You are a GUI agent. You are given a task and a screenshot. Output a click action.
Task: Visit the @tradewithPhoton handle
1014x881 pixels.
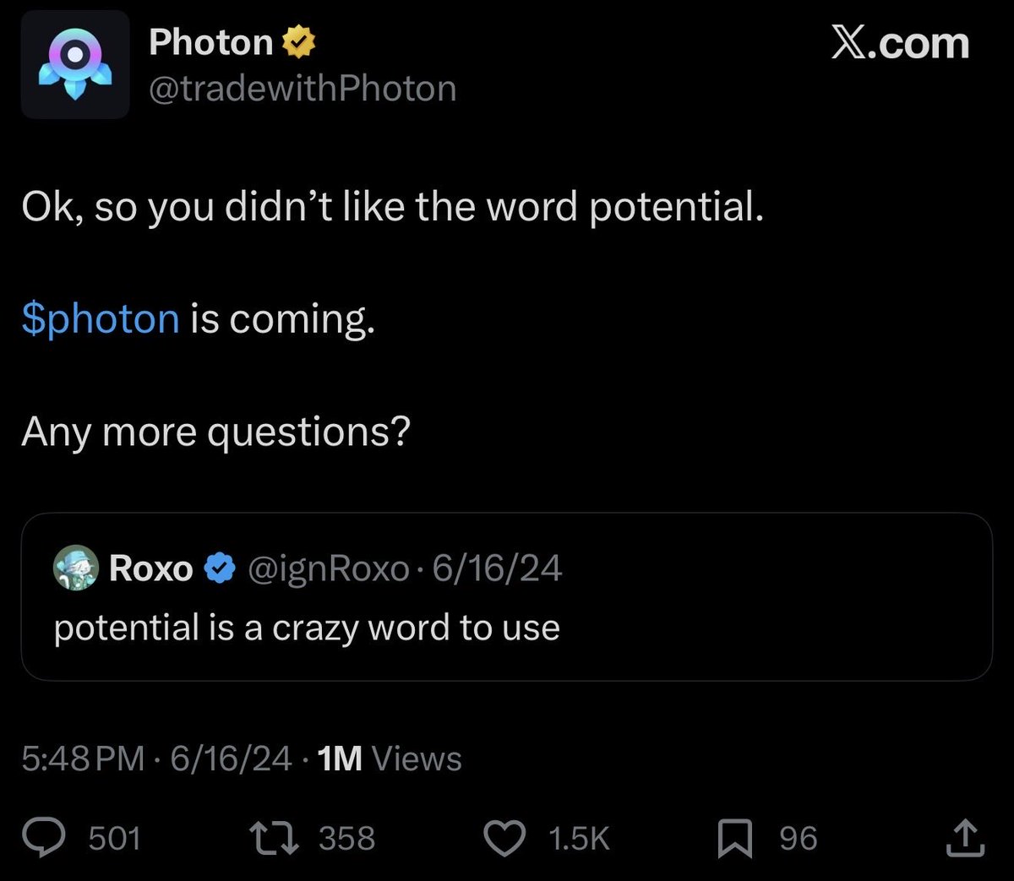(303, 89)
